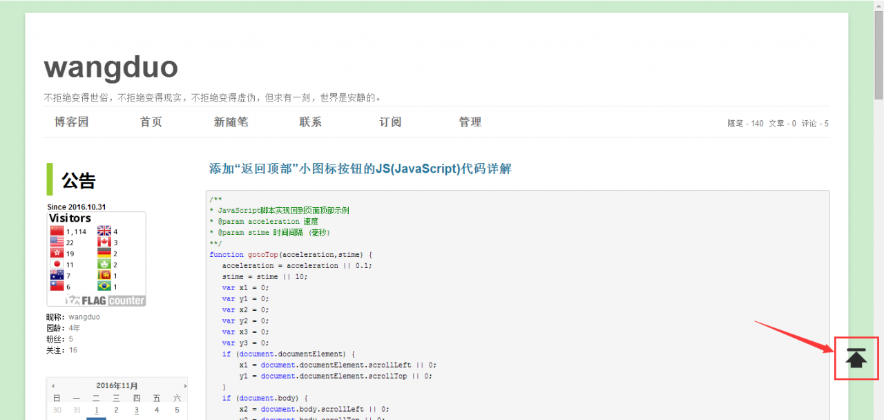
Task: Click the Japan flag icon
Action: tap(57, 265)
